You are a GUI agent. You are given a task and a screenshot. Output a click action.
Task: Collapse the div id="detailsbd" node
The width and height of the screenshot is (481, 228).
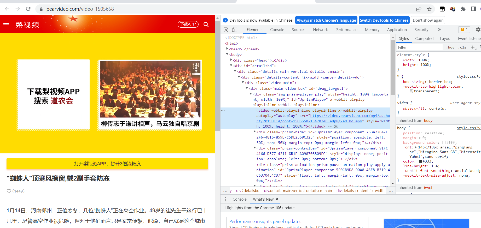pos(231,65)
